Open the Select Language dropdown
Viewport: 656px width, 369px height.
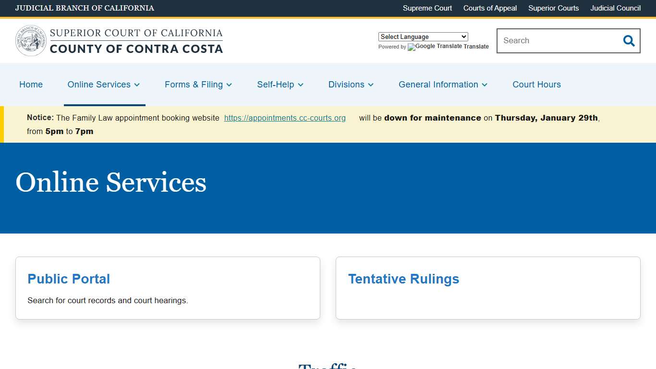pos(423,37)
